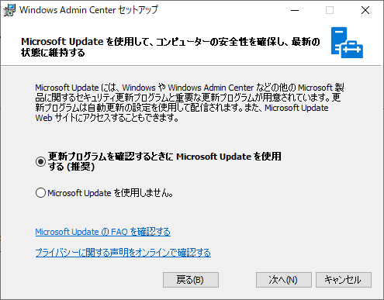Click the disabled maximize box in the title bar
Image resolution: width=384 pixels, height=300 pixels.
pyautogui.click(x=330, y=10)
